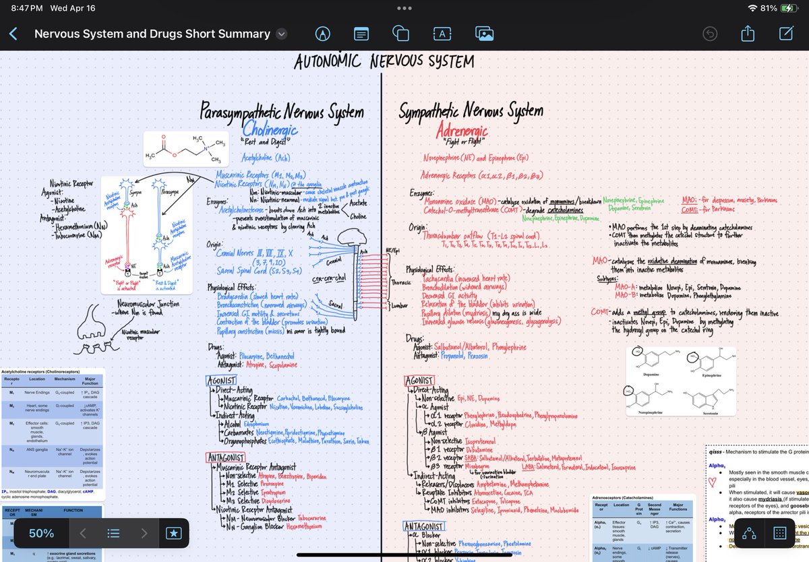Toggle the canvas grid

click(x=779, y=533)
